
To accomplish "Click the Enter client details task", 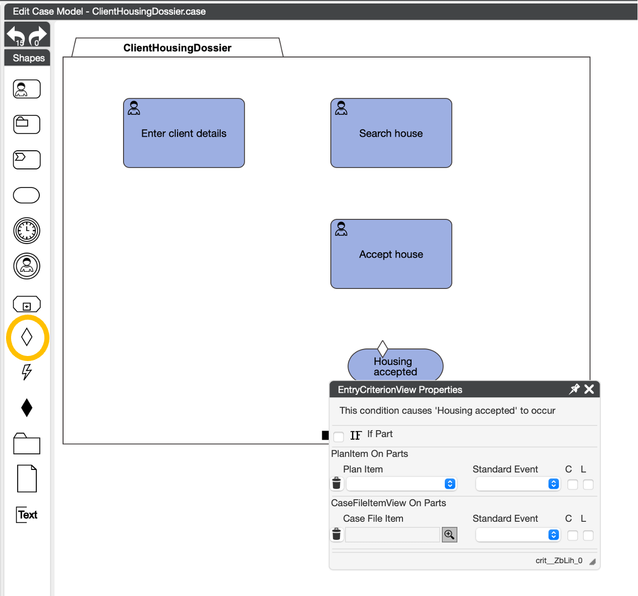I will [x=184, y=133].
